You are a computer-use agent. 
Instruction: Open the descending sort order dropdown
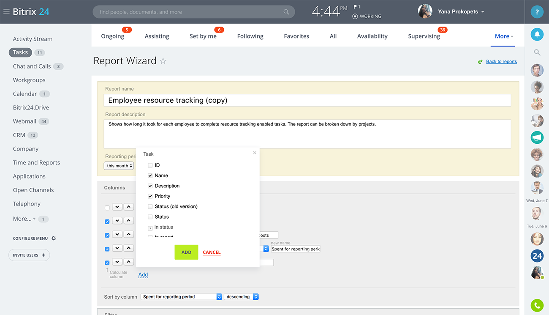point(241,297)
